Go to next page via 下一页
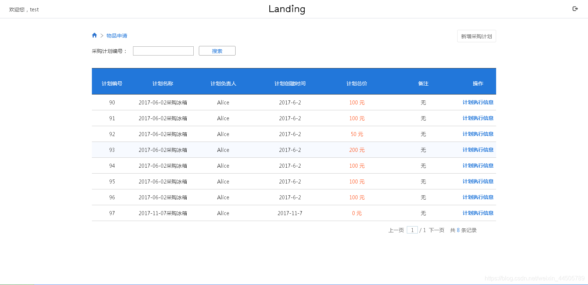Screen dimensions: 588x285 click(x=437, y=230)
